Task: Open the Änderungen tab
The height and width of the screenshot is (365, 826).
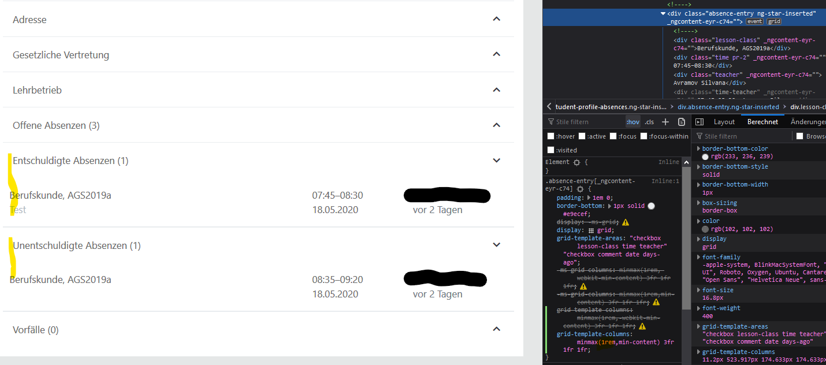Action: (808, 121)
